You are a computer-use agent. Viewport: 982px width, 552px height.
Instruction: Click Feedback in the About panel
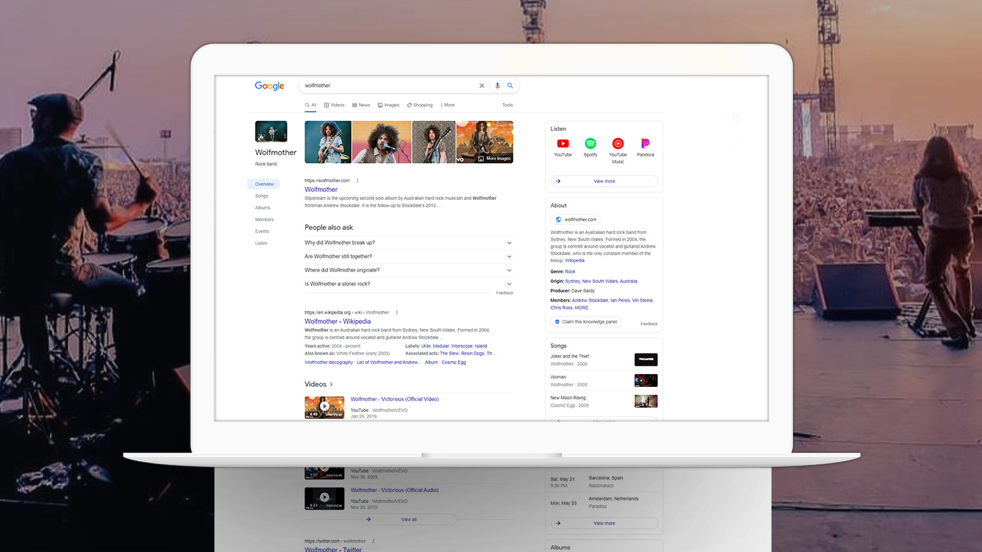click(x=649, y=323)
